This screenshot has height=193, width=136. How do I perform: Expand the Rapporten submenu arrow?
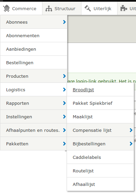[64, 103]
